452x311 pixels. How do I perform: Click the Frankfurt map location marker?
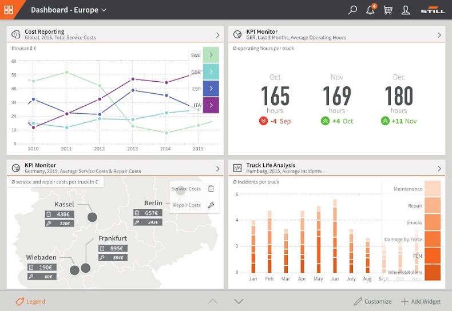86,268
